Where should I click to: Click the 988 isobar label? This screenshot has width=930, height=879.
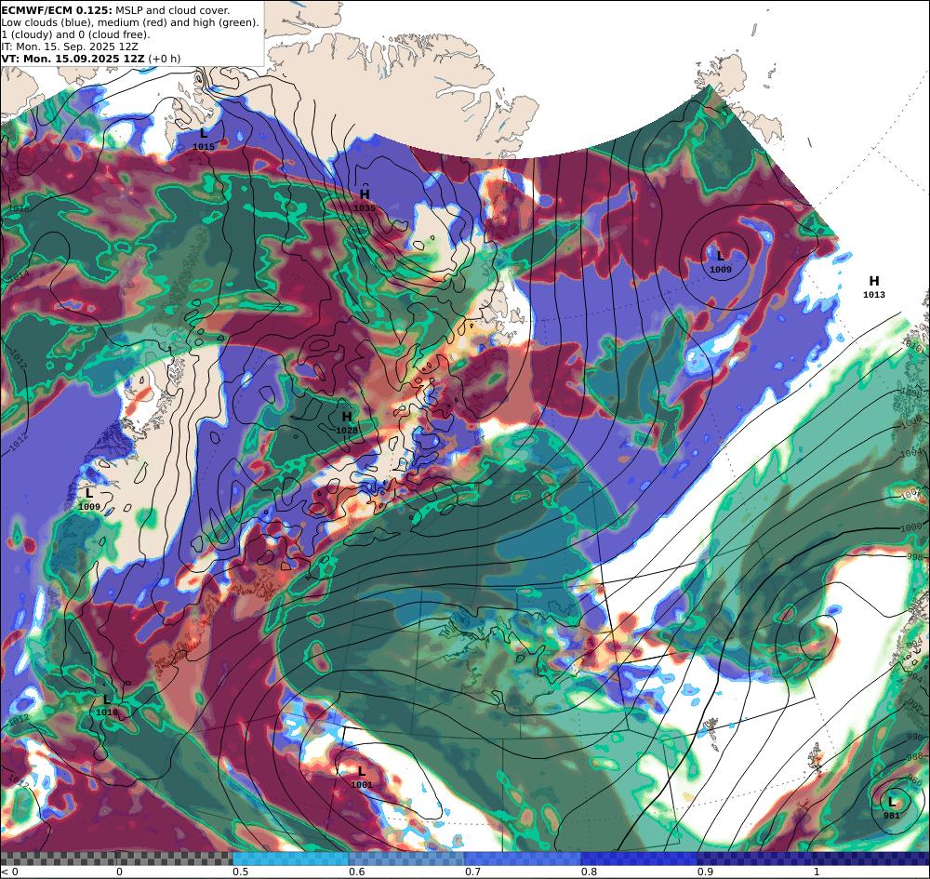pyautogui.click(x=916, y=756)
